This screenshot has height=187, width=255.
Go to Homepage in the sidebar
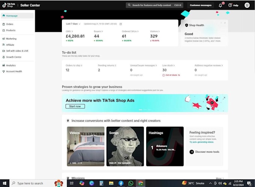[x=17, y=16]
